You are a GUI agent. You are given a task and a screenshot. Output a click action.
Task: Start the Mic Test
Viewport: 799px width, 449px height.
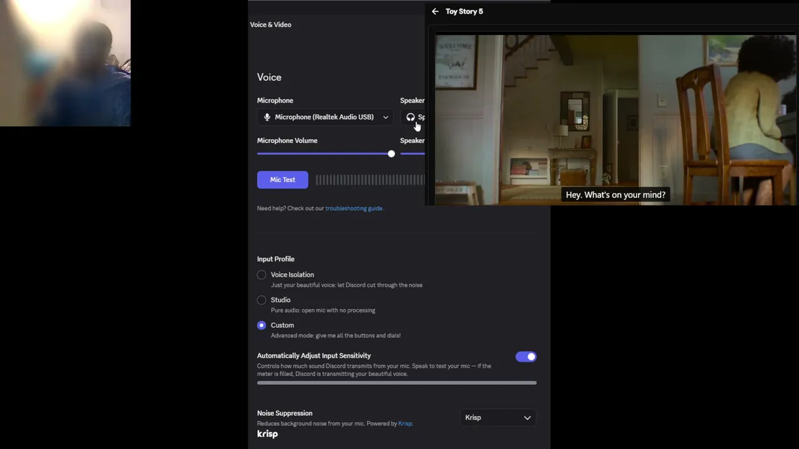pos(282,180)
